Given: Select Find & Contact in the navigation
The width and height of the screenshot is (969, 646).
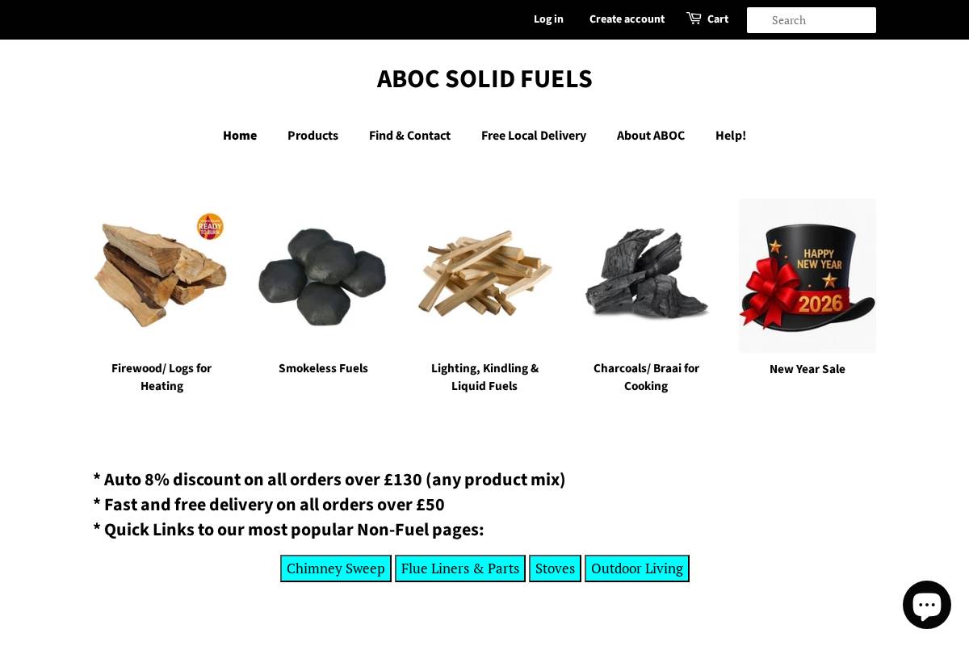Looking at the screenshot, I should point(409,136).
